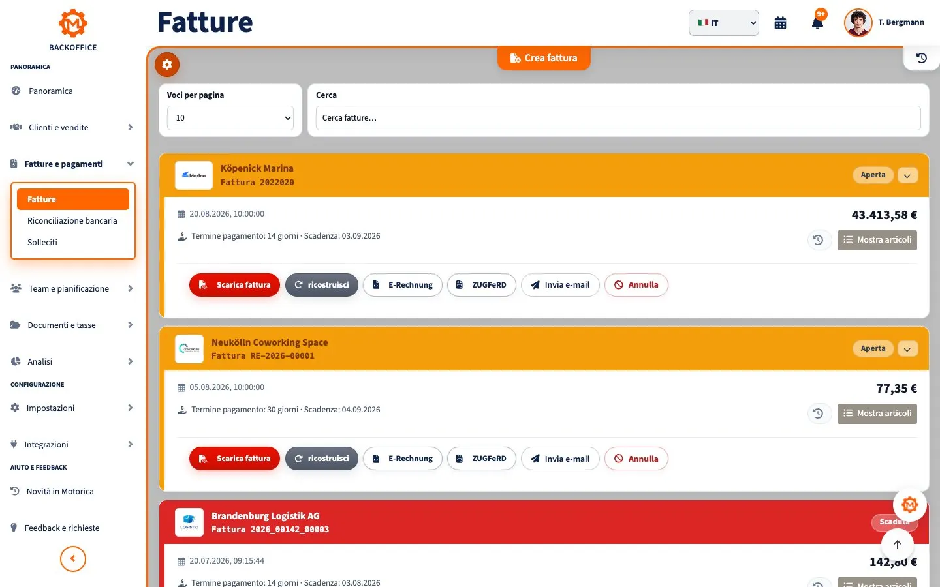The height and width of the screenshot is (587, 940).
Task: Open notifications bell
Action: pyautogui.click(x=817, y=23)
